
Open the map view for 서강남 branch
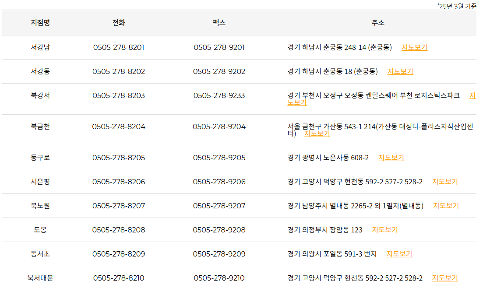tap(414, 47)
